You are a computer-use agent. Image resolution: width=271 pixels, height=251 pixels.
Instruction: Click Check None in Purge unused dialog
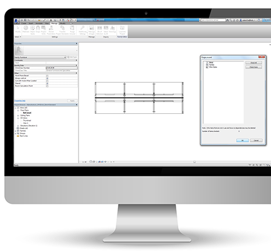[x=254, y=67]
